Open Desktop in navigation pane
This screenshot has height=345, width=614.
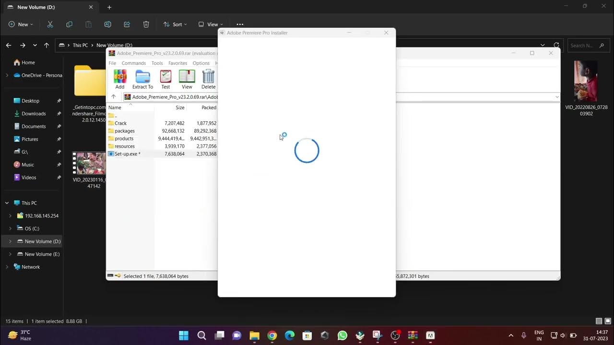click(x=30, y=101)
